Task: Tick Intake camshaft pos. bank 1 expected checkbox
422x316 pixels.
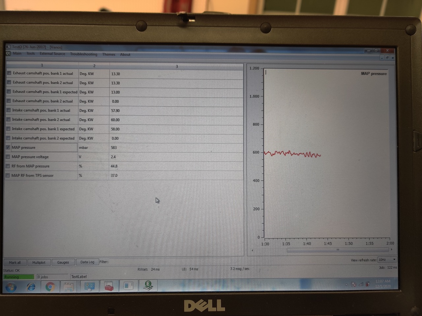Action: pos(9,129)
